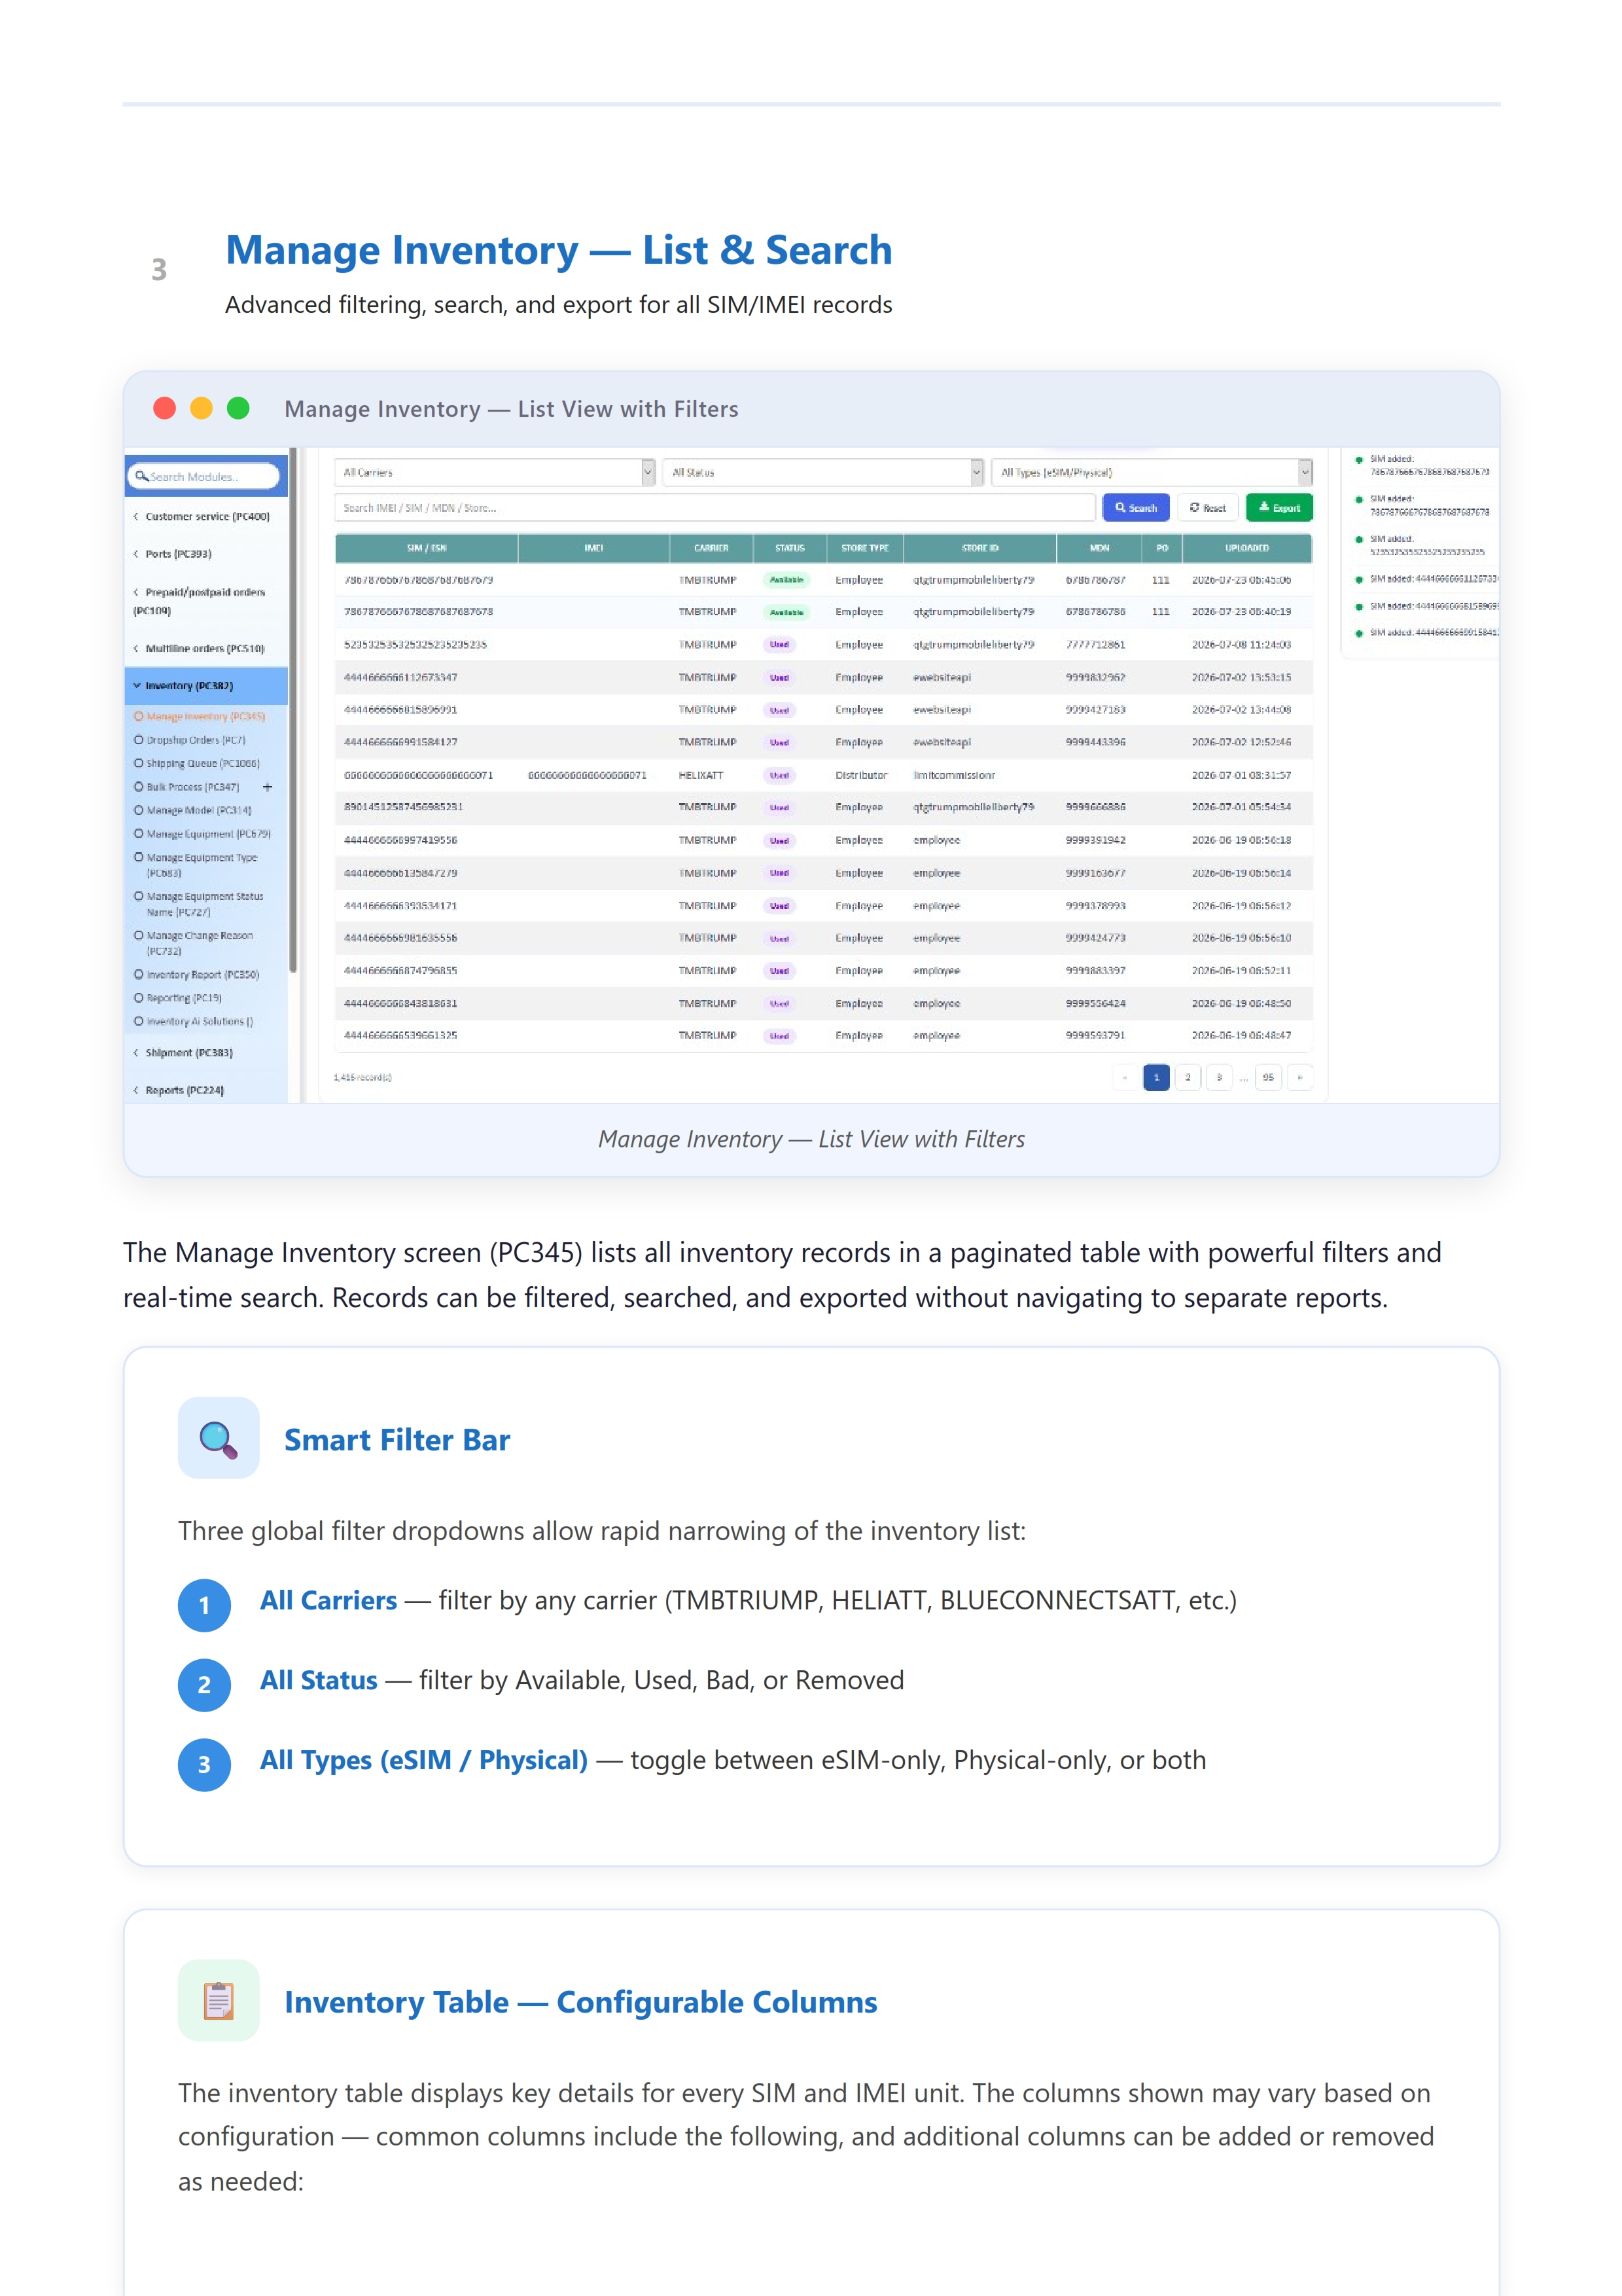Click Available badge in first table row

pos(786,580)
